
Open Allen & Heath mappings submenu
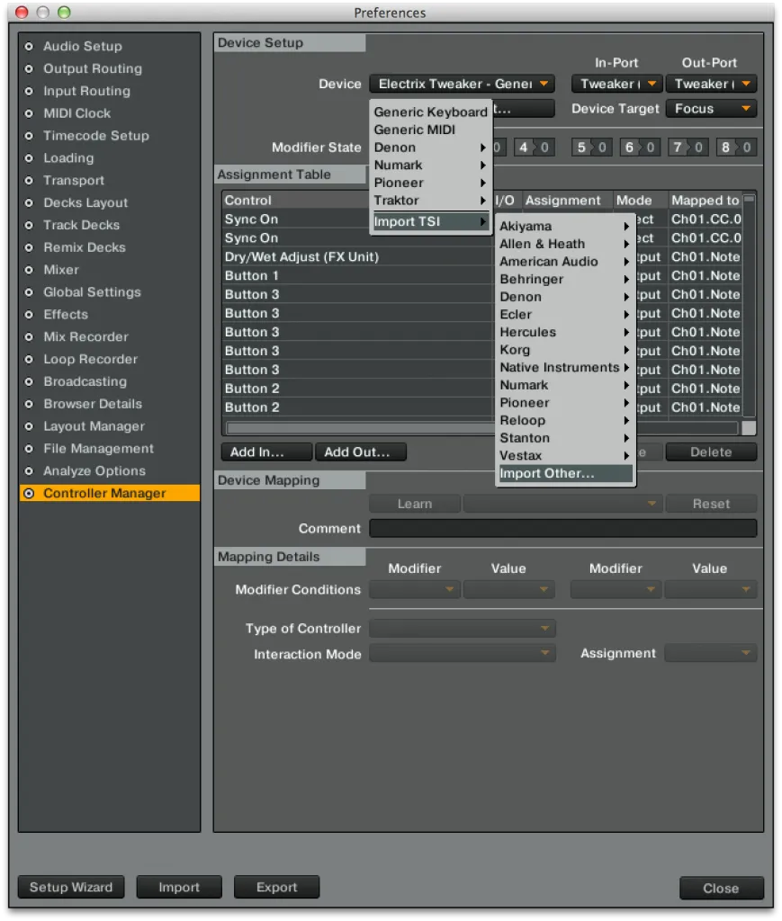coord(565,244)
